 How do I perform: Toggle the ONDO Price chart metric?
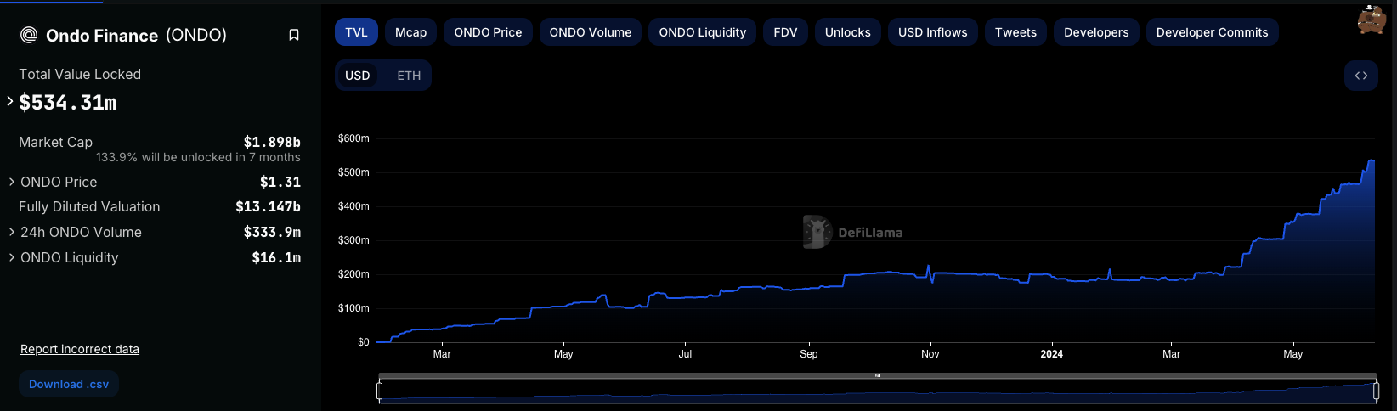click(488, 32)
